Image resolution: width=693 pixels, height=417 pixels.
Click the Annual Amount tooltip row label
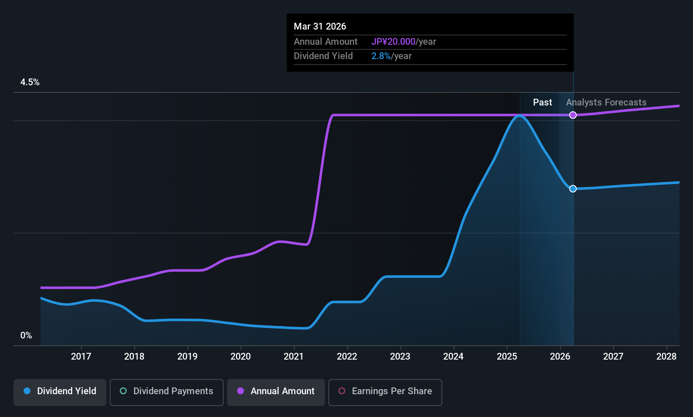click(x=325, y=42)
